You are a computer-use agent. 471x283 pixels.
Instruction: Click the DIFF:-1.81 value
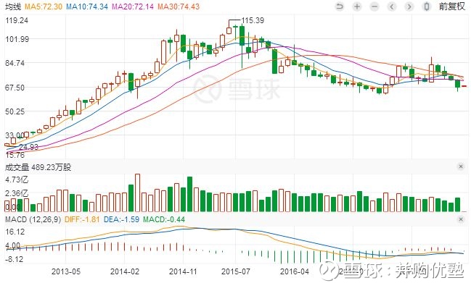click(82, 219)
